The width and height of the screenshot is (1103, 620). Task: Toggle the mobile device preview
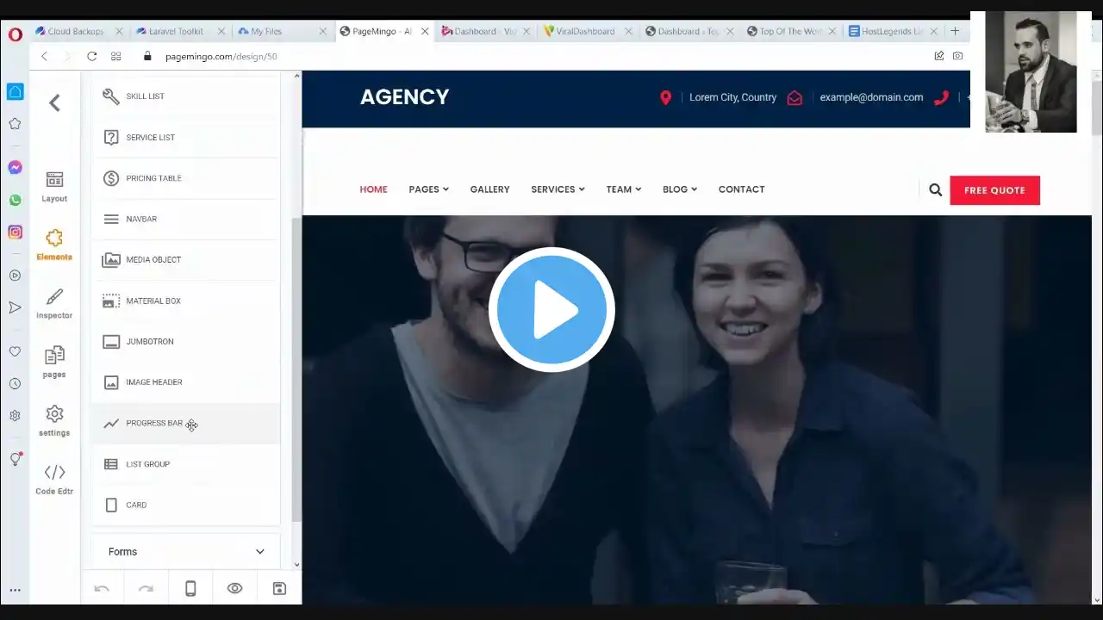(190, 588)
